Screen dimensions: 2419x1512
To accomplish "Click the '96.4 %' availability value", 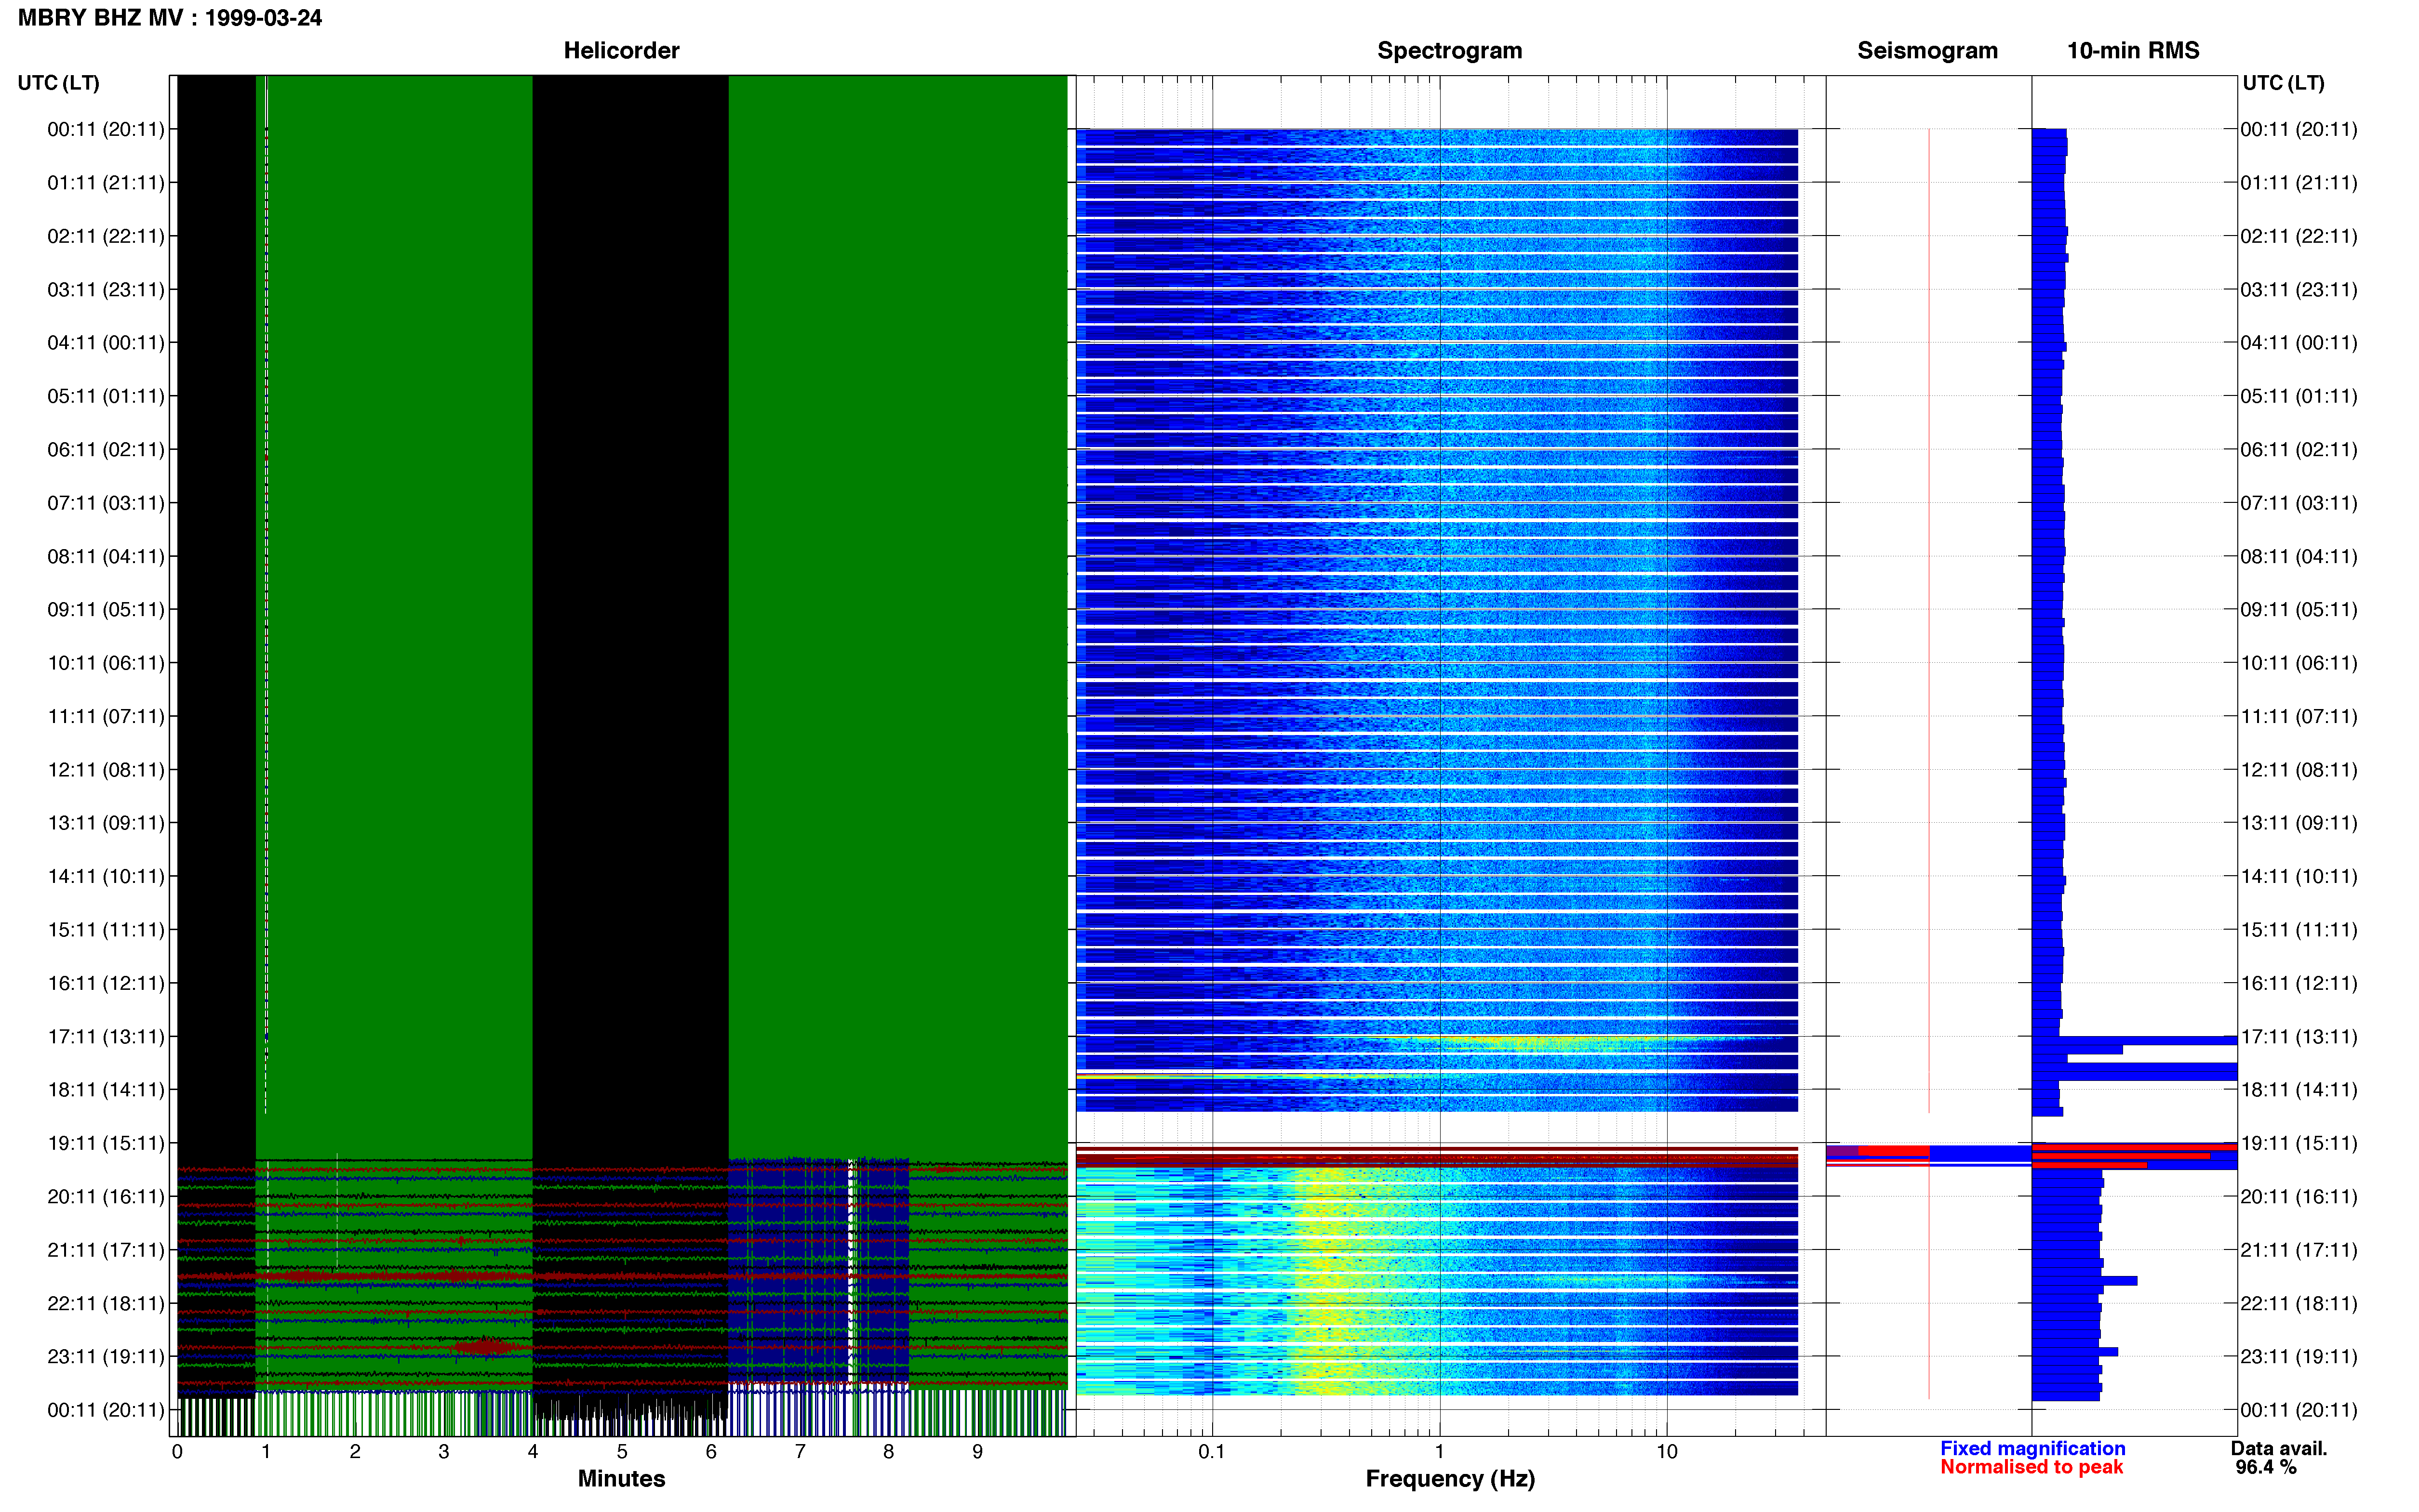I will pos(2266,1467).
